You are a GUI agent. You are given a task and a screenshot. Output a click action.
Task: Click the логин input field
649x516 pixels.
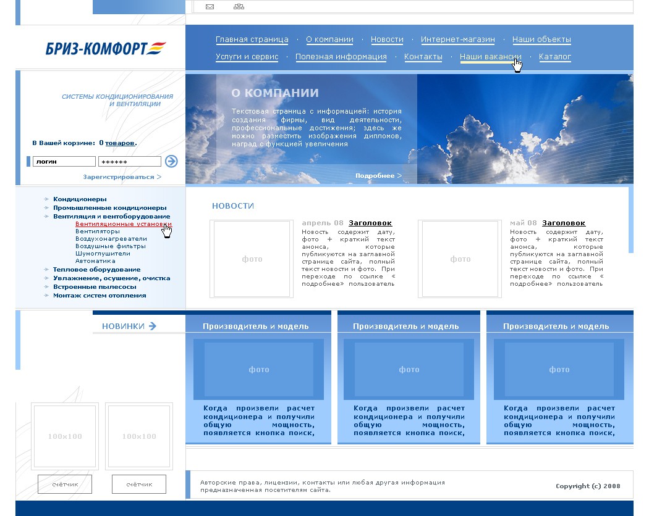64,162
